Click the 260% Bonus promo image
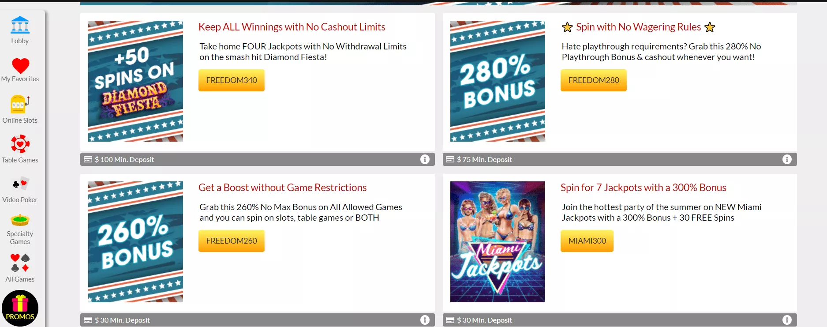The image size is (827, 327). pyautogui.click(x=135, y=242)
